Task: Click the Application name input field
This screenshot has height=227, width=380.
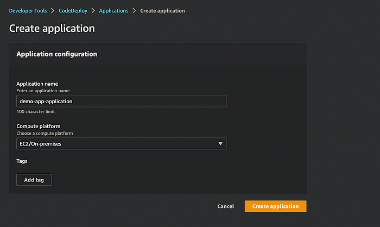Action: (x=122, y=101)
